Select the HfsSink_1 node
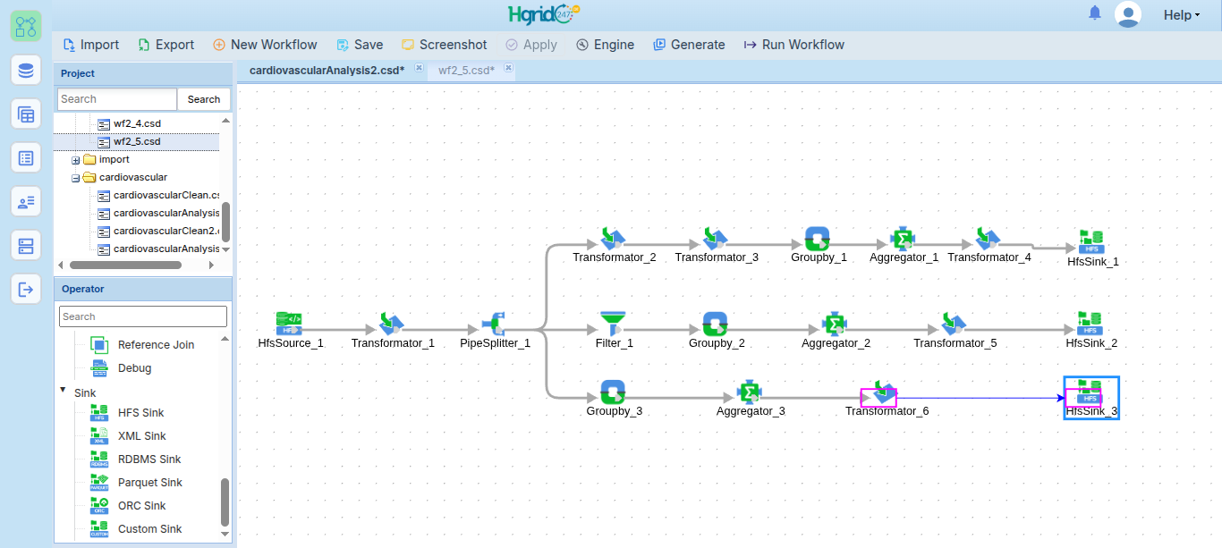The width and height of the screenshot is (1222, 548). [x=1091, y=241]
